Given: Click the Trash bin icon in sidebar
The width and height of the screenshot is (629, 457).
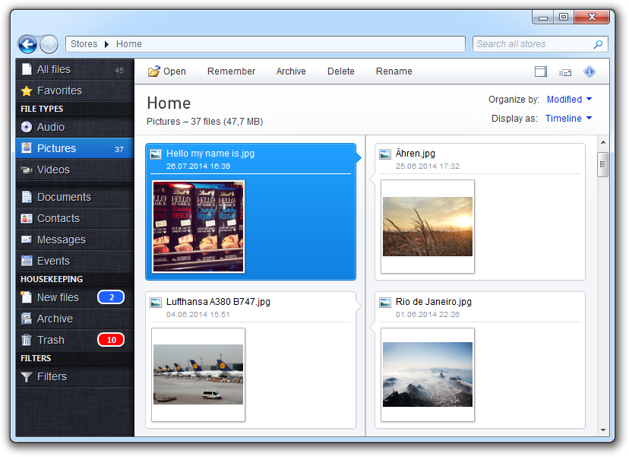Looking at the screenshot, I should click(27, 340).
